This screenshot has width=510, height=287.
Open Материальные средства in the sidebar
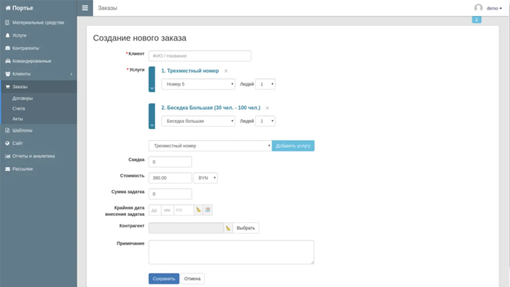[38, 23]
